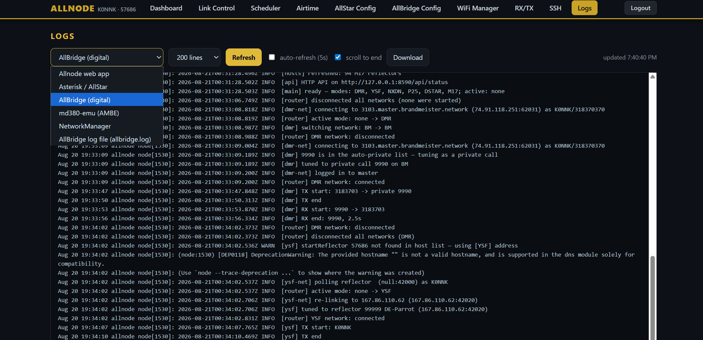
Task: Click the 'updated 7:40:40 PM' timestamp
Action: (630, 57)
